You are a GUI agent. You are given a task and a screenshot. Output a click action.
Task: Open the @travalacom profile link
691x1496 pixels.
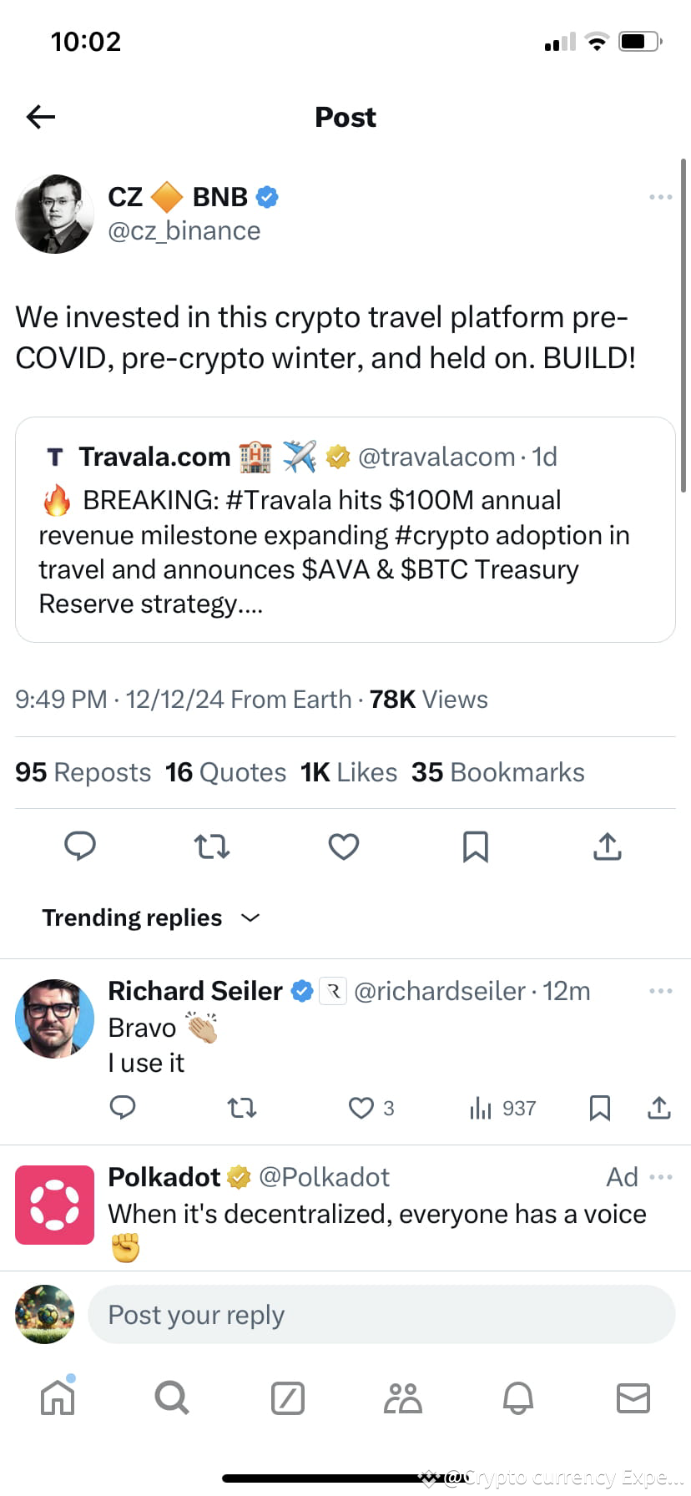[436, 457]
